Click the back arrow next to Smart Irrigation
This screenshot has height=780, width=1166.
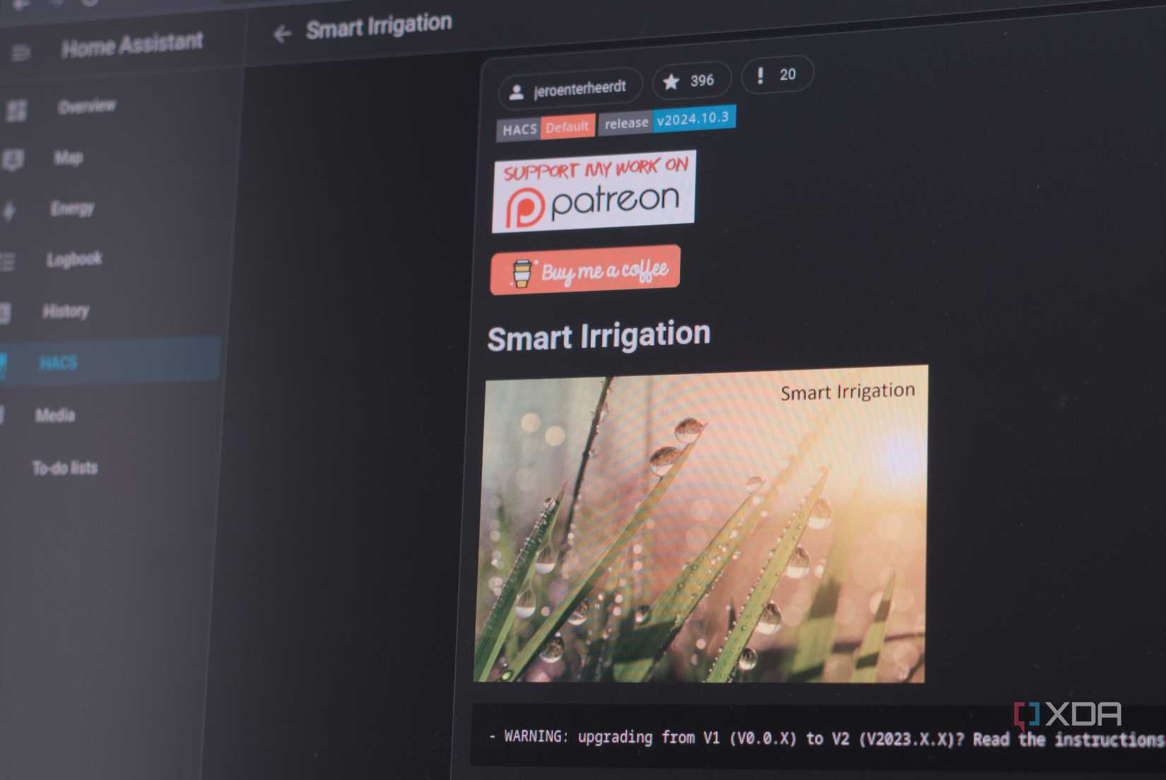(x=283, y=31)
